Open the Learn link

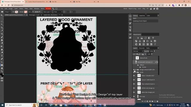pyautogui.click(x=139, y=9)
